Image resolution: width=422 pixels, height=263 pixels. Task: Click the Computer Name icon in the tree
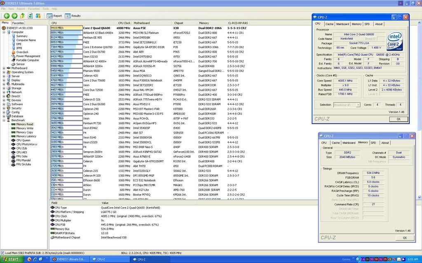click(14, 40)
